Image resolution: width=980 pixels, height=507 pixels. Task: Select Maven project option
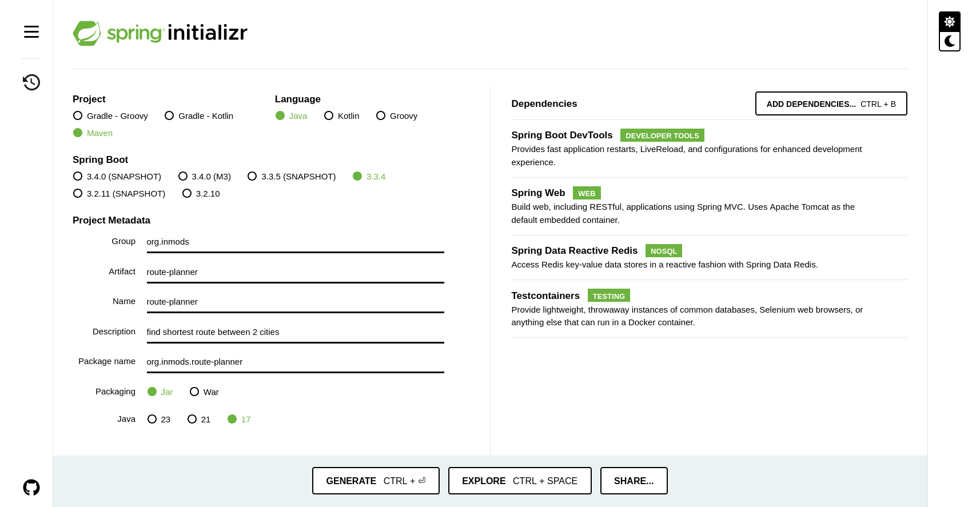93,133
